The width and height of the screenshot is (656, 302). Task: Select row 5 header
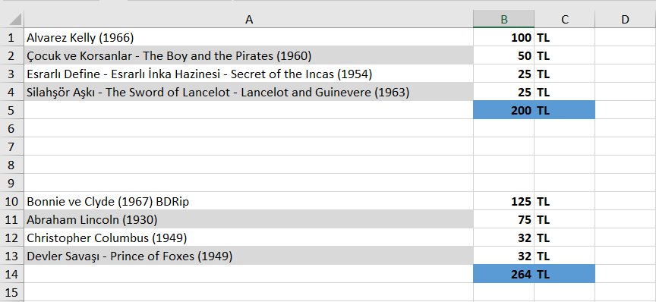tap(11, 111)
